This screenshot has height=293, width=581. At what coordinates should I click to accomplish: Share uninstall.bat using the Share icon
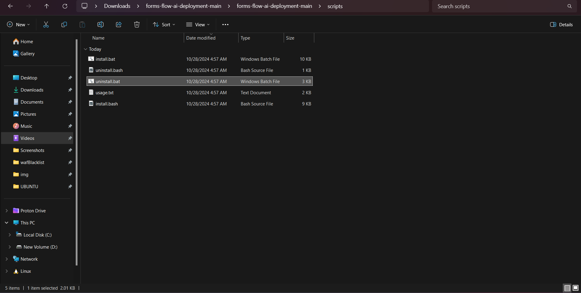coord(118,24)
